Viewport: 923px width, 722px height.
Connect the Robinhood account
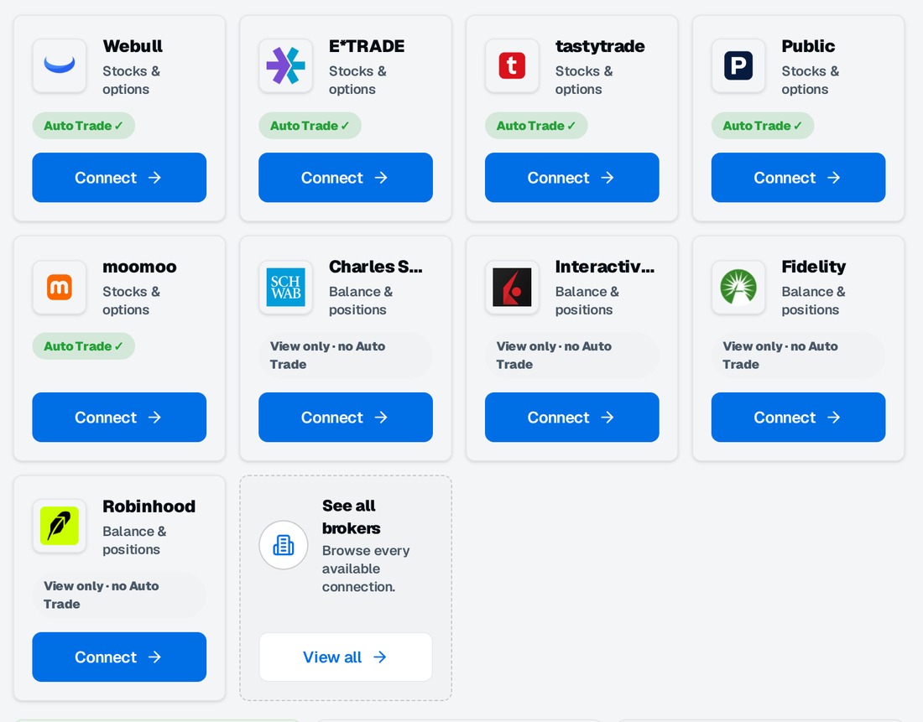[119, 657]
